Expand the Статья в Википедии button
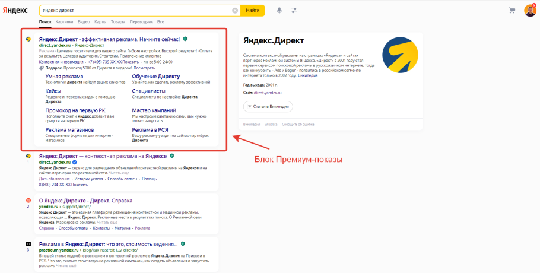The width and height of the screenshot is (540, 273). 268,106
